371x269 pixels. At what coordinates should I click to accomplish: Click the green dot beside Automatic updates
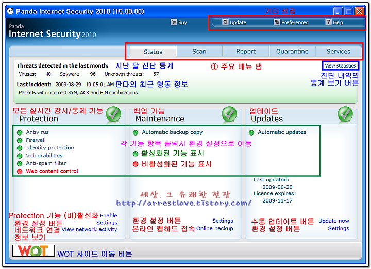tap(251, 132)
